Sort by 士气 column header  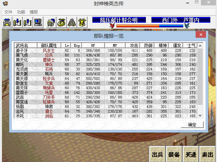[190, 45]
